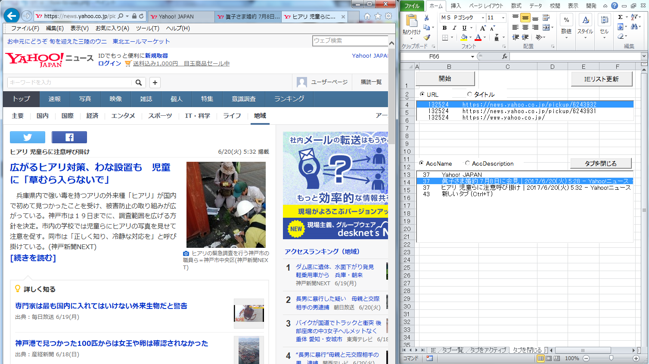Open the 挿入 ribbon tab
The height and width of the screenshot is (364, 649).
[456, 6]
